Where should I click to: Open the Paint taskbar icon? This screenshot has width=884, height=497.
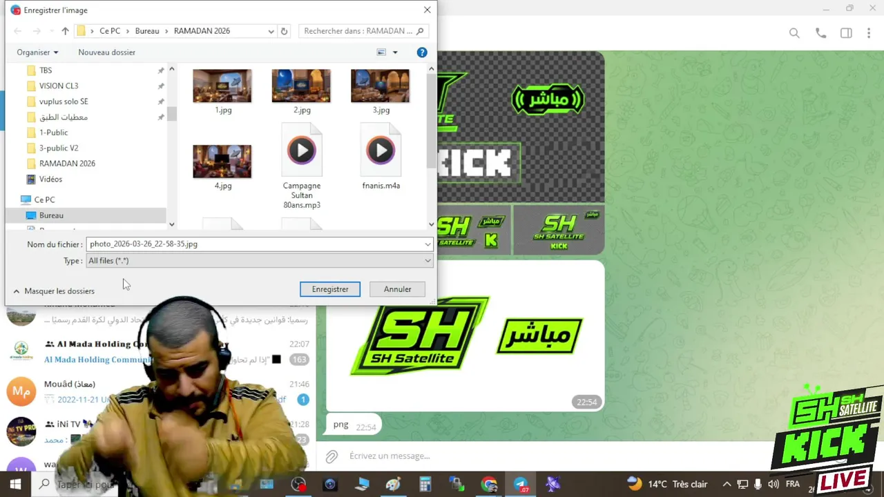coord(393,485)
